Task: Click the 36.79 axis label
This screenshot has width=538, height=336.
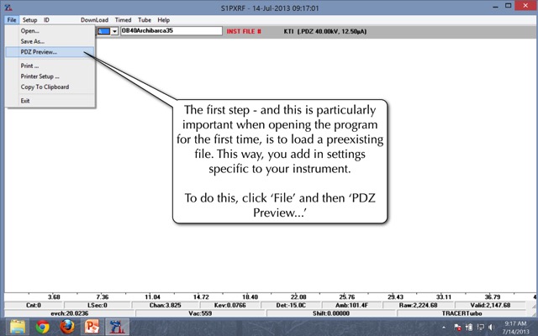Action: tap(493, 297)
